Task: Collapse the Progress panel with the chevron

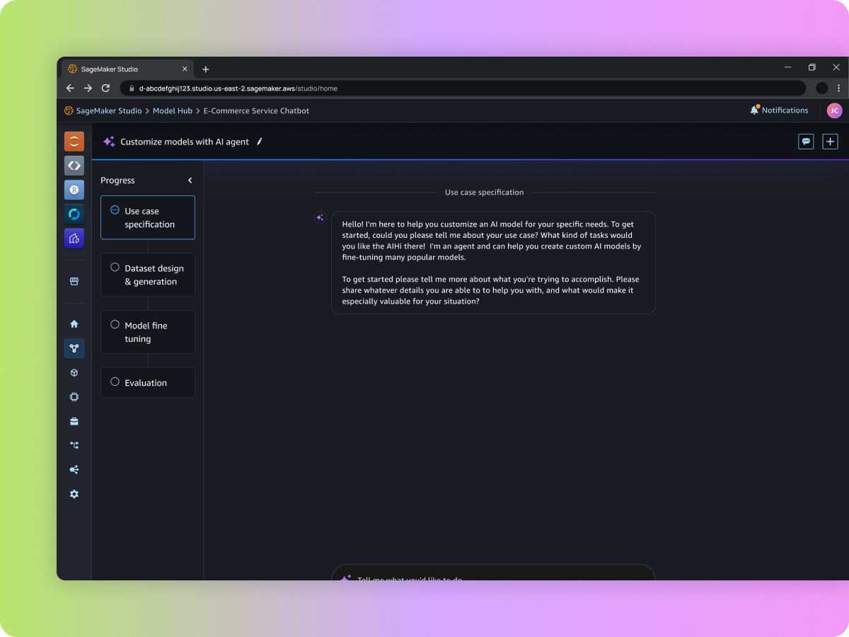Action: pyautogui.click(x=190, y=180)
